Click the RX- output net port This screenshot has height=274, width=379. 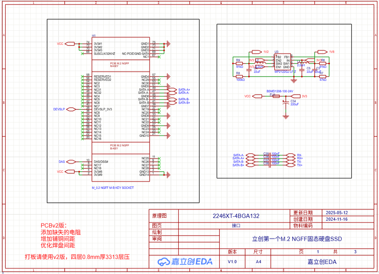tap(291, 155)
